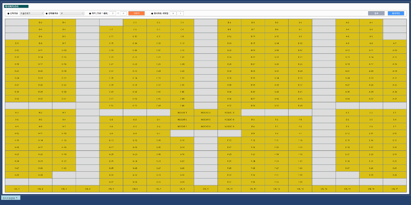Screen dimensions: 411x205
Task: Click the CXL 1 cell
Action: pos(16,189)
